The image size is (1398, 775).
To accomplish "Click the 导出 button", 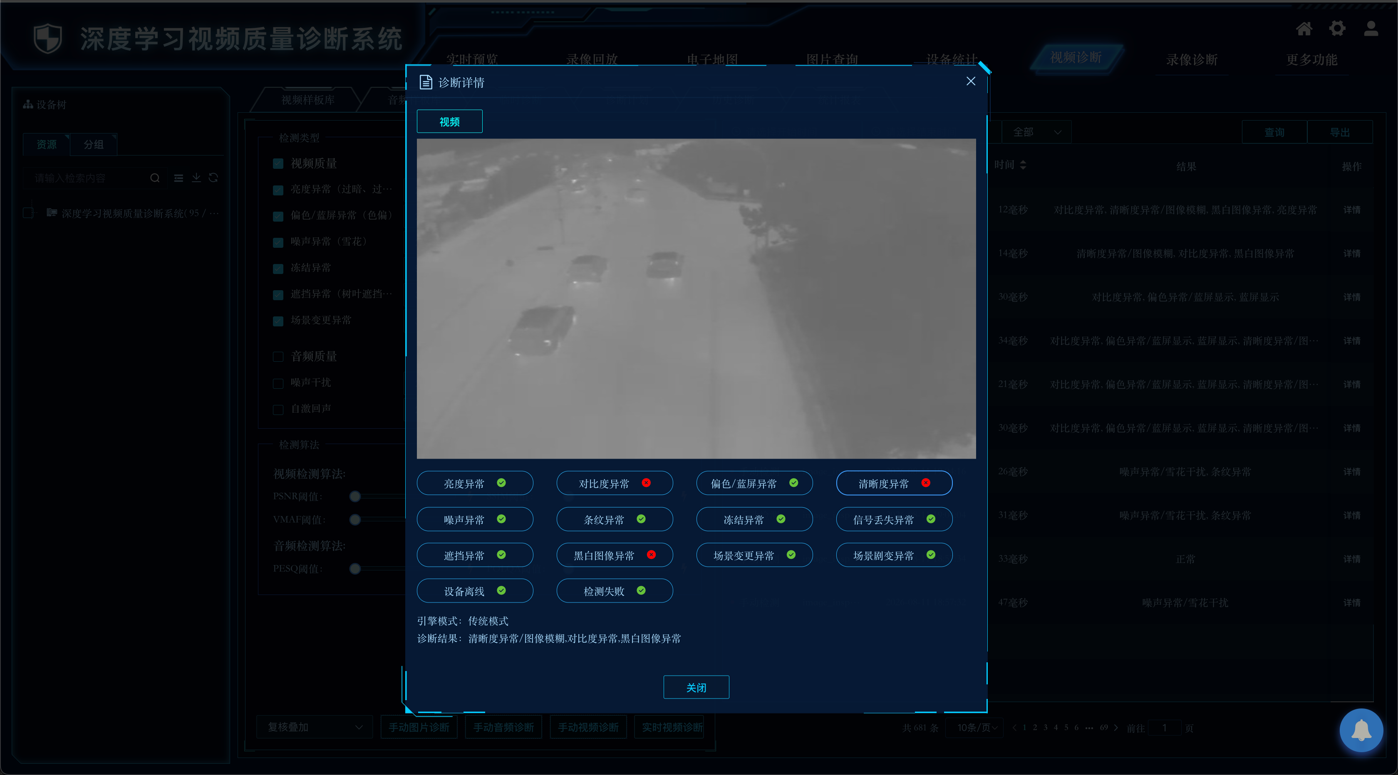I will click(1340, 132).
